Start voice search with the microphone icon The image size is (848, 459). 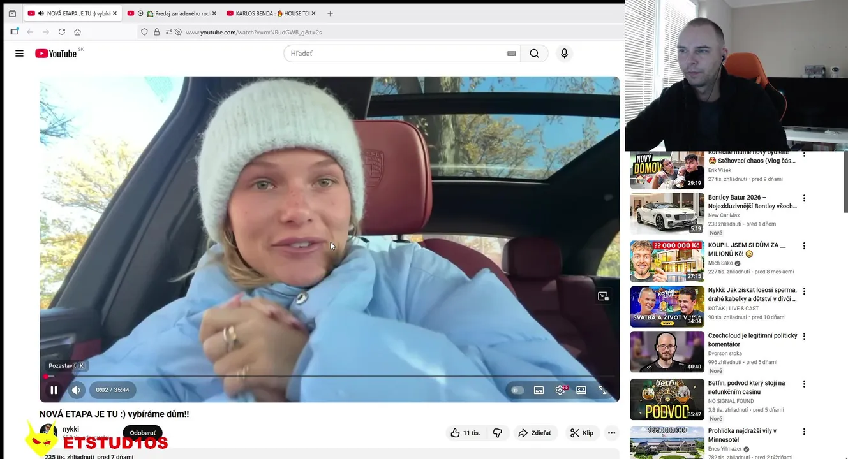(x=564, y=54)
